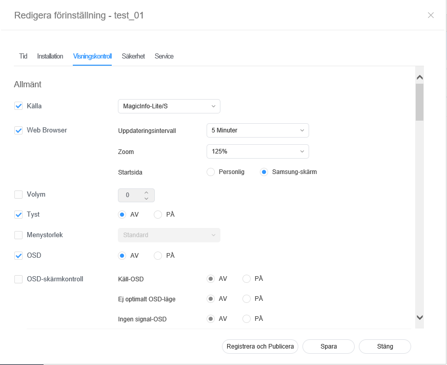
Task: Click the scrollbar up arrow
Action: [419, 78]
